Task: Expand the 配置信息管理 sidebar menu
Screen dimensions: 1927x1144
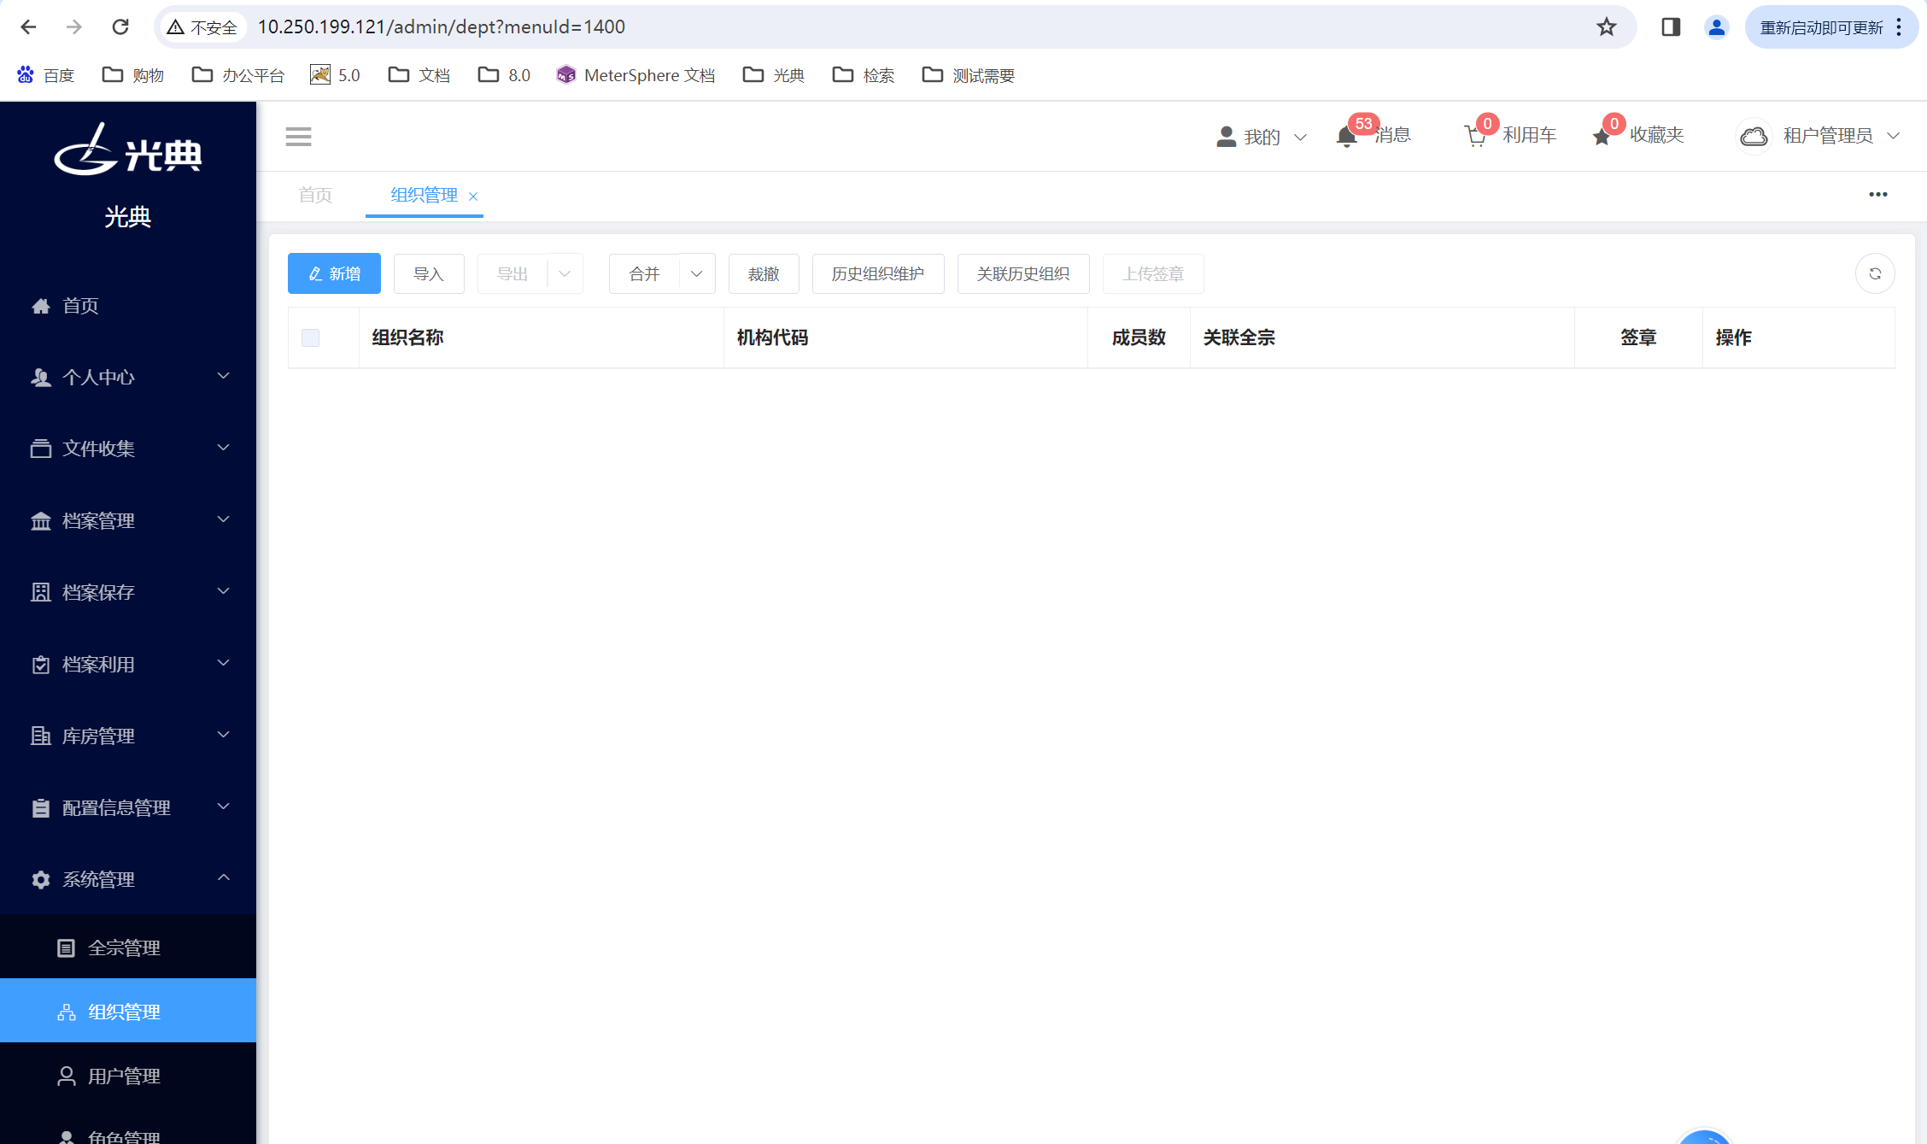Action: pos(128,807)
